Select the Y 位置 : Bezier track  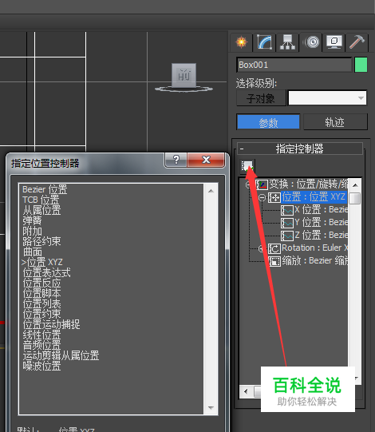321,222
